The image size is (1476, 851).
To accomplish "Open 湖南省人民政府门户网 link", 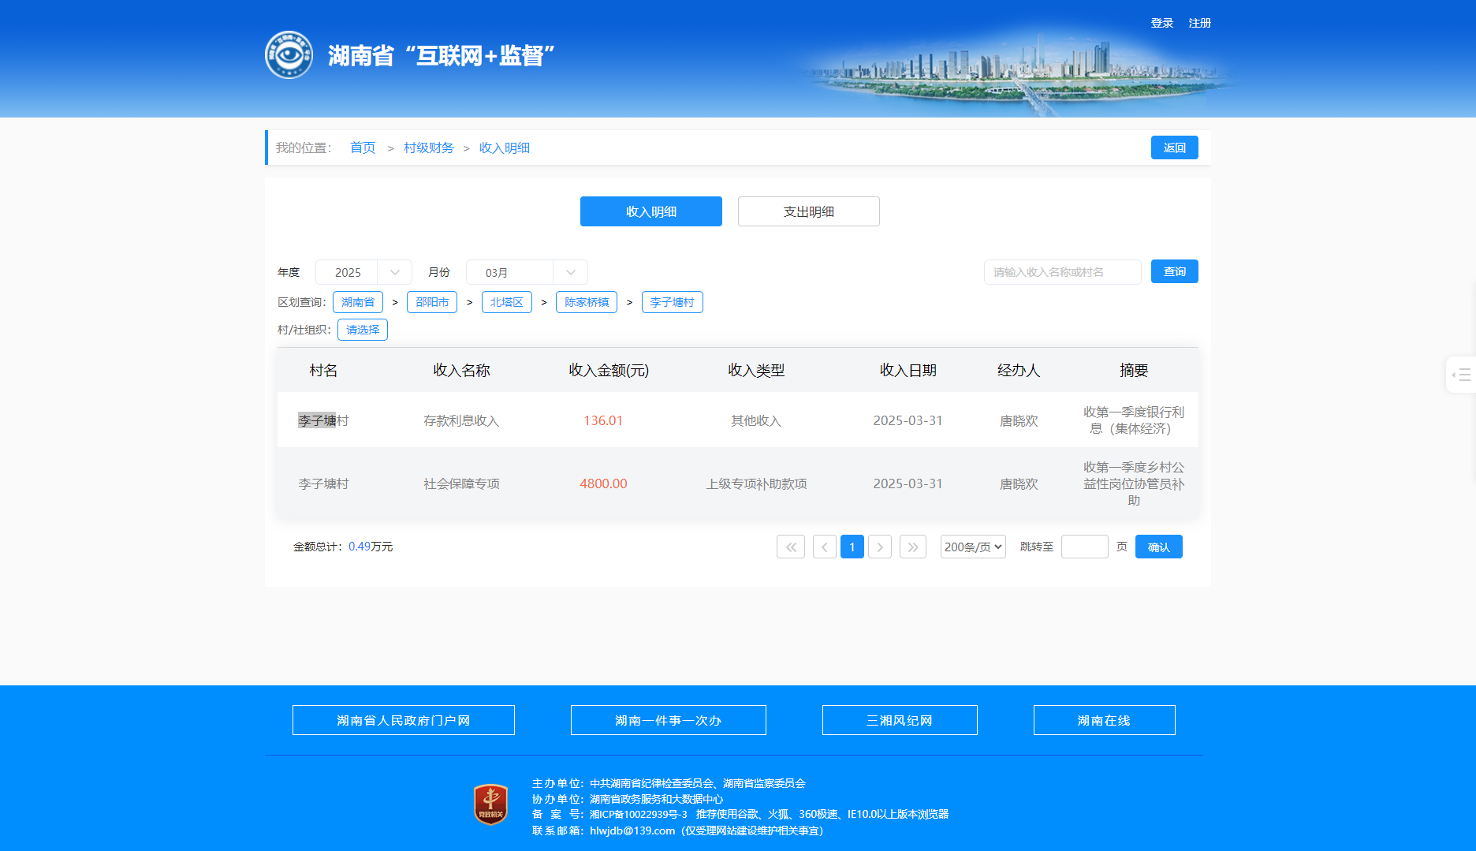I will pos(404,720).
